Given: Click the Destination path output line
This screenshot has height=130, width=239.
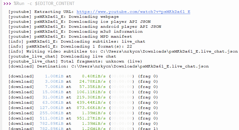Looking at the screenshot, I should (x=109, y=66).
